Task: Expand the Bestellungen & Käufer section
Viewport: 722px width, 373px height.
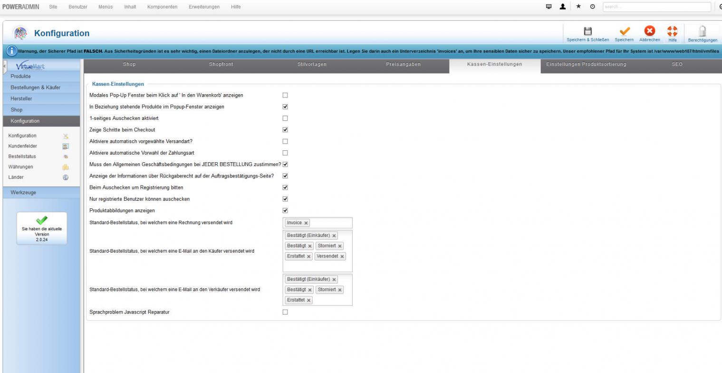Action: click(36, 88)
